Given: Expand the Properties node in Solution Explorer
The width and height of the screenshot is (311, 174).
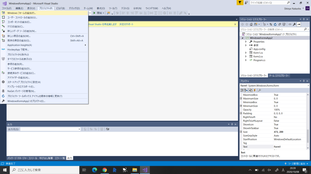Looking at the screenshot, I should click(x=246, y=42).
